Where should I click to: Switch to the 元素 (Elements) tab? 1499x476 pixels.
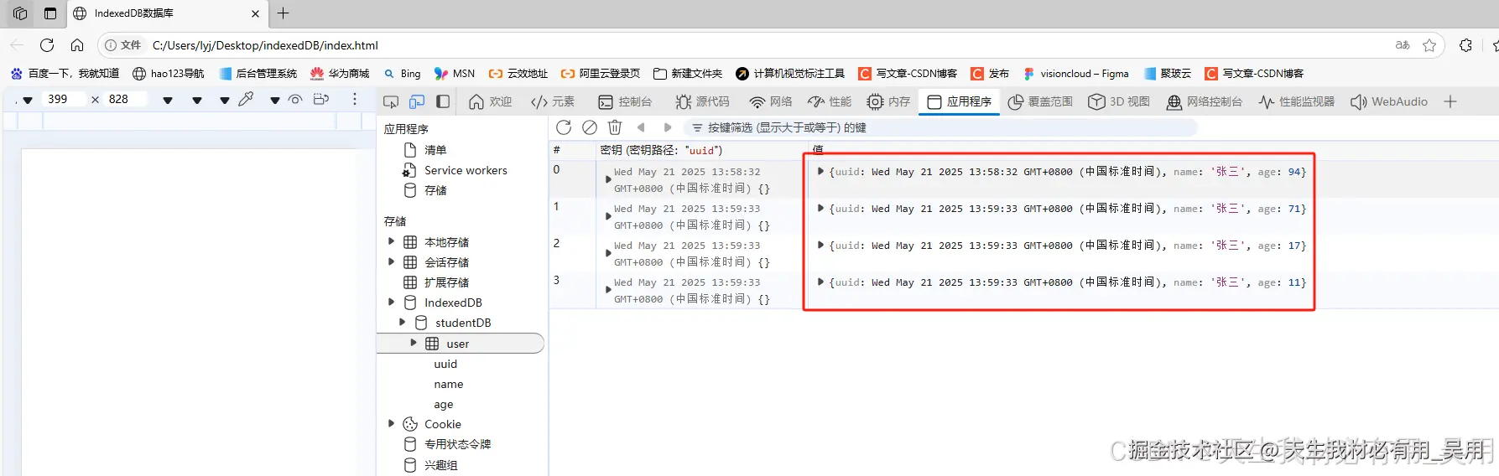pos(553,101)
